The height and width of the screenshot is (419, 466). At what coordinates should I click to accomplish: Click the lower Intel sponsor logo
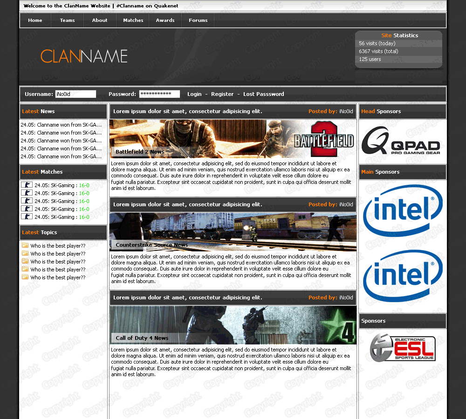403,276
